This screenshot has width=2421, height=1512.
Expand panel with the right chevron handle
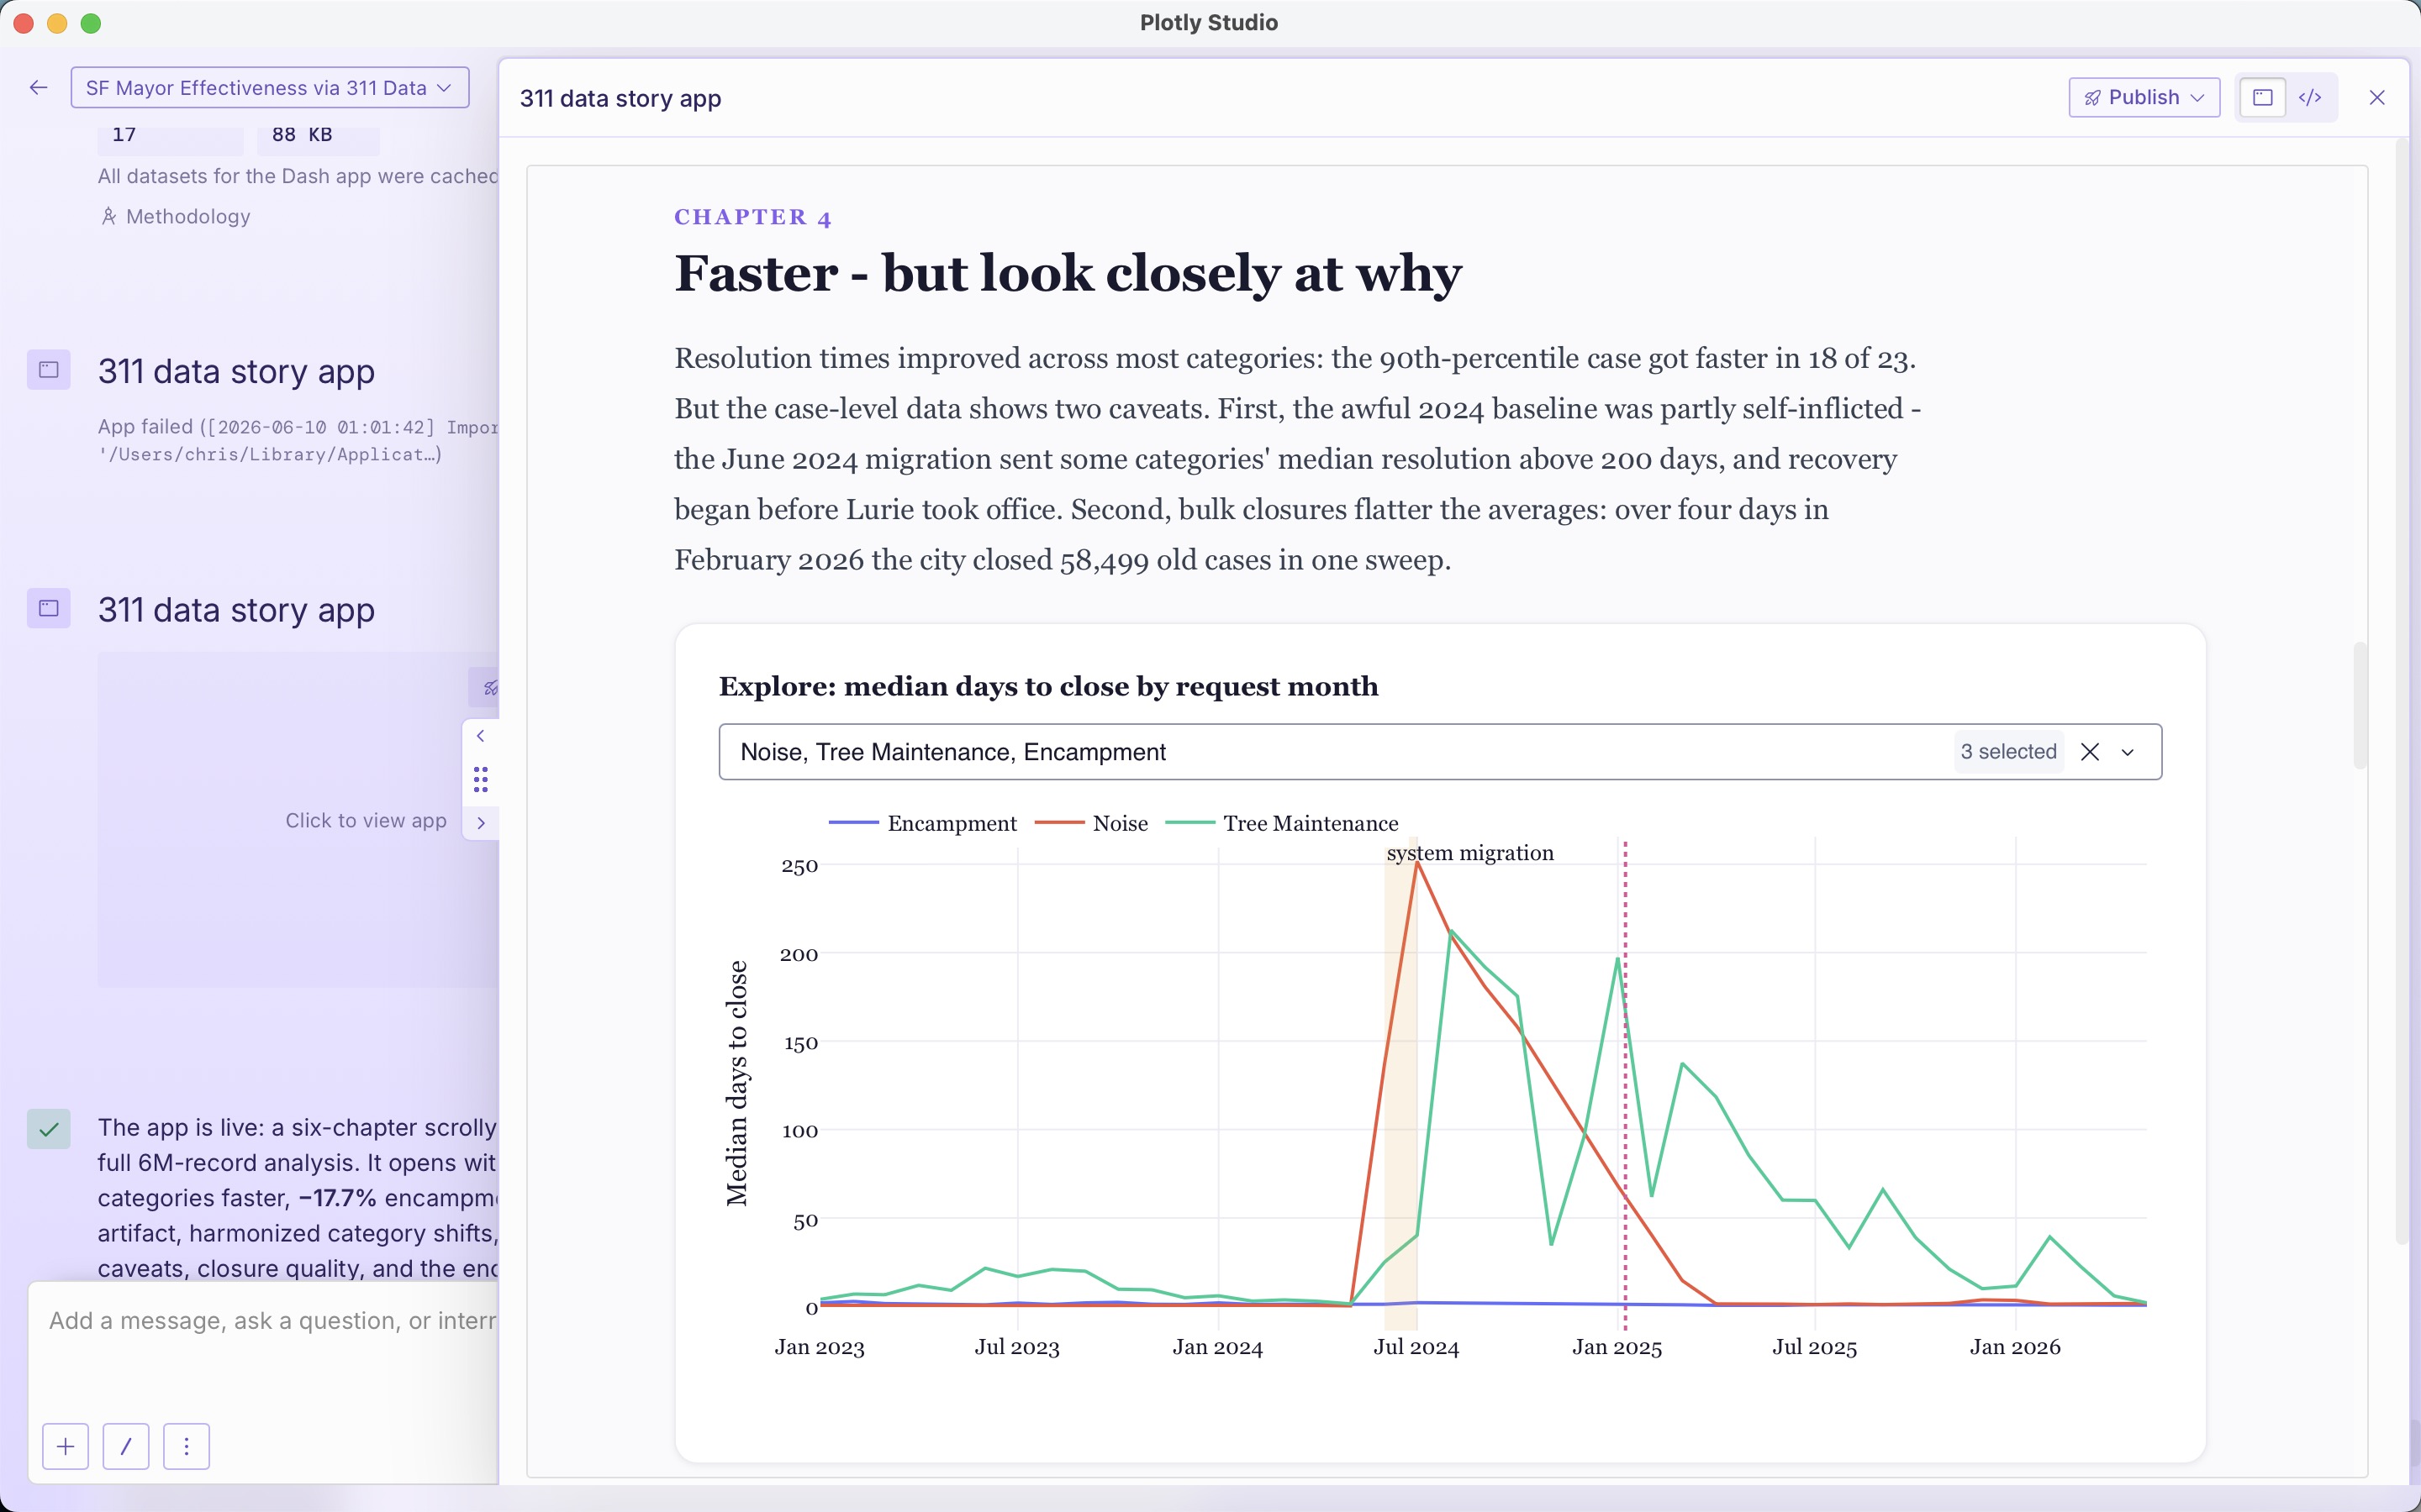(480, 823)
